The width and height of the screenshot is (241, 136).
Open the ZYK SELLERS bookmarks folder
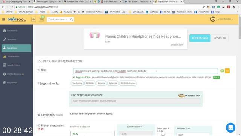(136, 12)
